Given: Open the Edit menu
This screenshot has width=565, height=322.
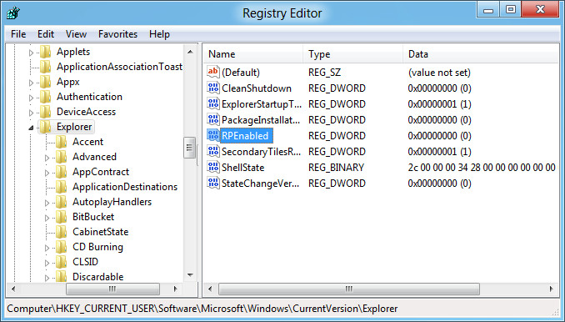Looking at the screenshot, I should coord(46,34).
